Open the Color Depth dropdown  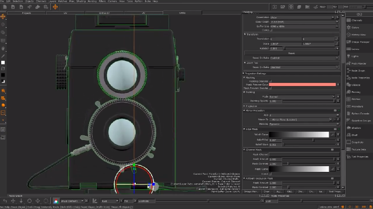[x=304, y=22]
